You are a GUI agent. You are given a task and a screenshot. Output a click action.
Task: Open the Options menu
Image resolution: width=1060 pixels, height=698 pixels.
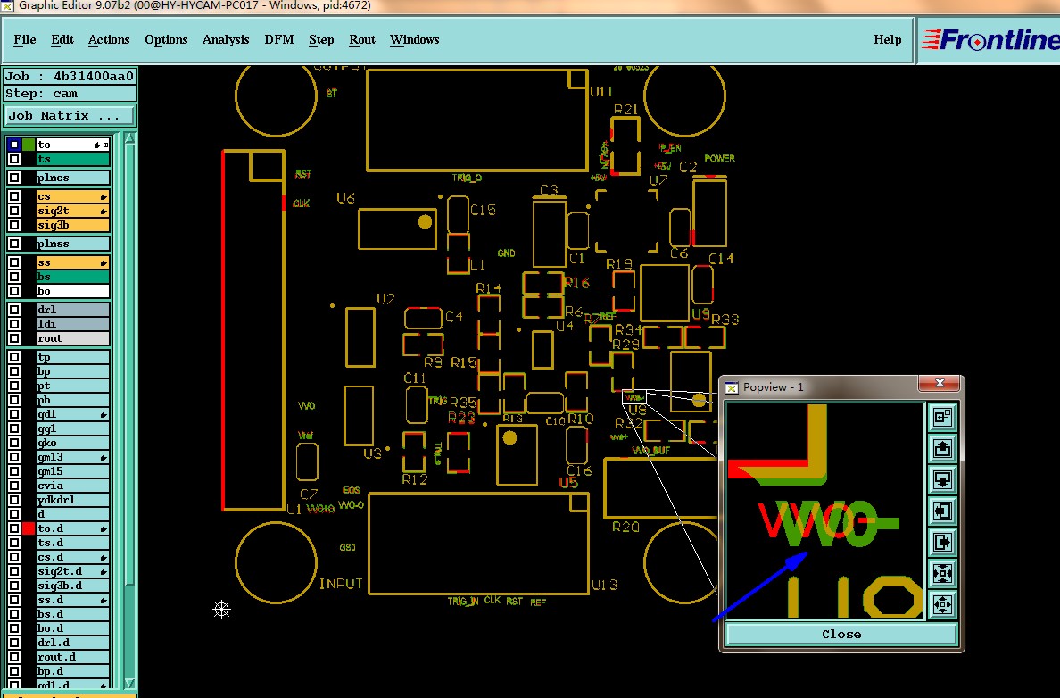(x=166, y=40)
